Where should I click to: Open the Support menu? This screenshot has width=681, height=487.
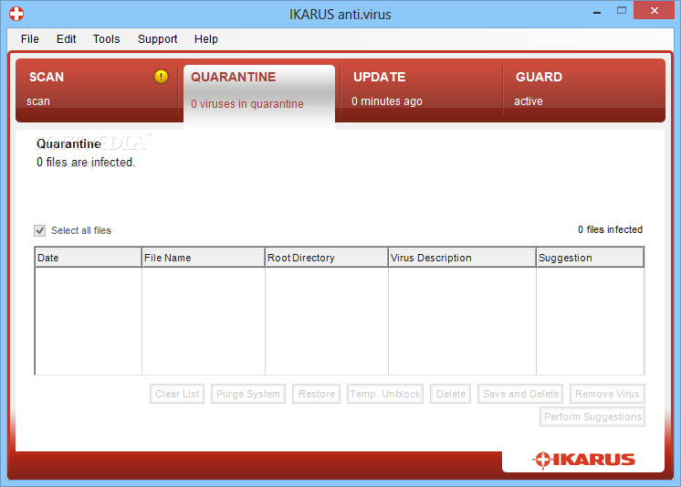158,39
